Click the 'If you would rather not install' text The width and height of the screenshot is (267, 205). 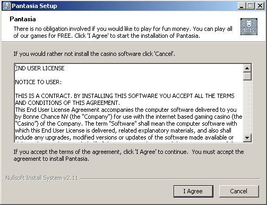click(94, 54)
